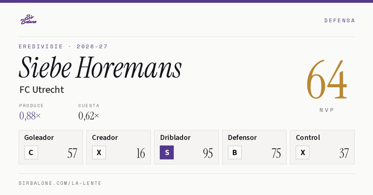This screenshot has height=195, width=373.
Task: Click the purple S badge under Driblador
Action: pos(167,152)
